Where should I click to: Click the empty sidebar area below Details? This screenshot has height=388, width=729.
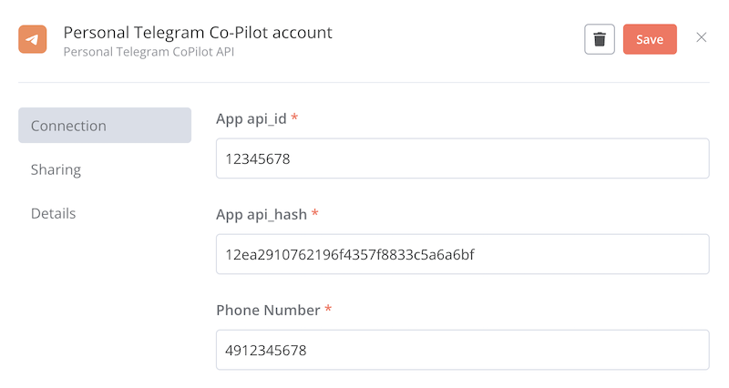click(x=105, y=301)
